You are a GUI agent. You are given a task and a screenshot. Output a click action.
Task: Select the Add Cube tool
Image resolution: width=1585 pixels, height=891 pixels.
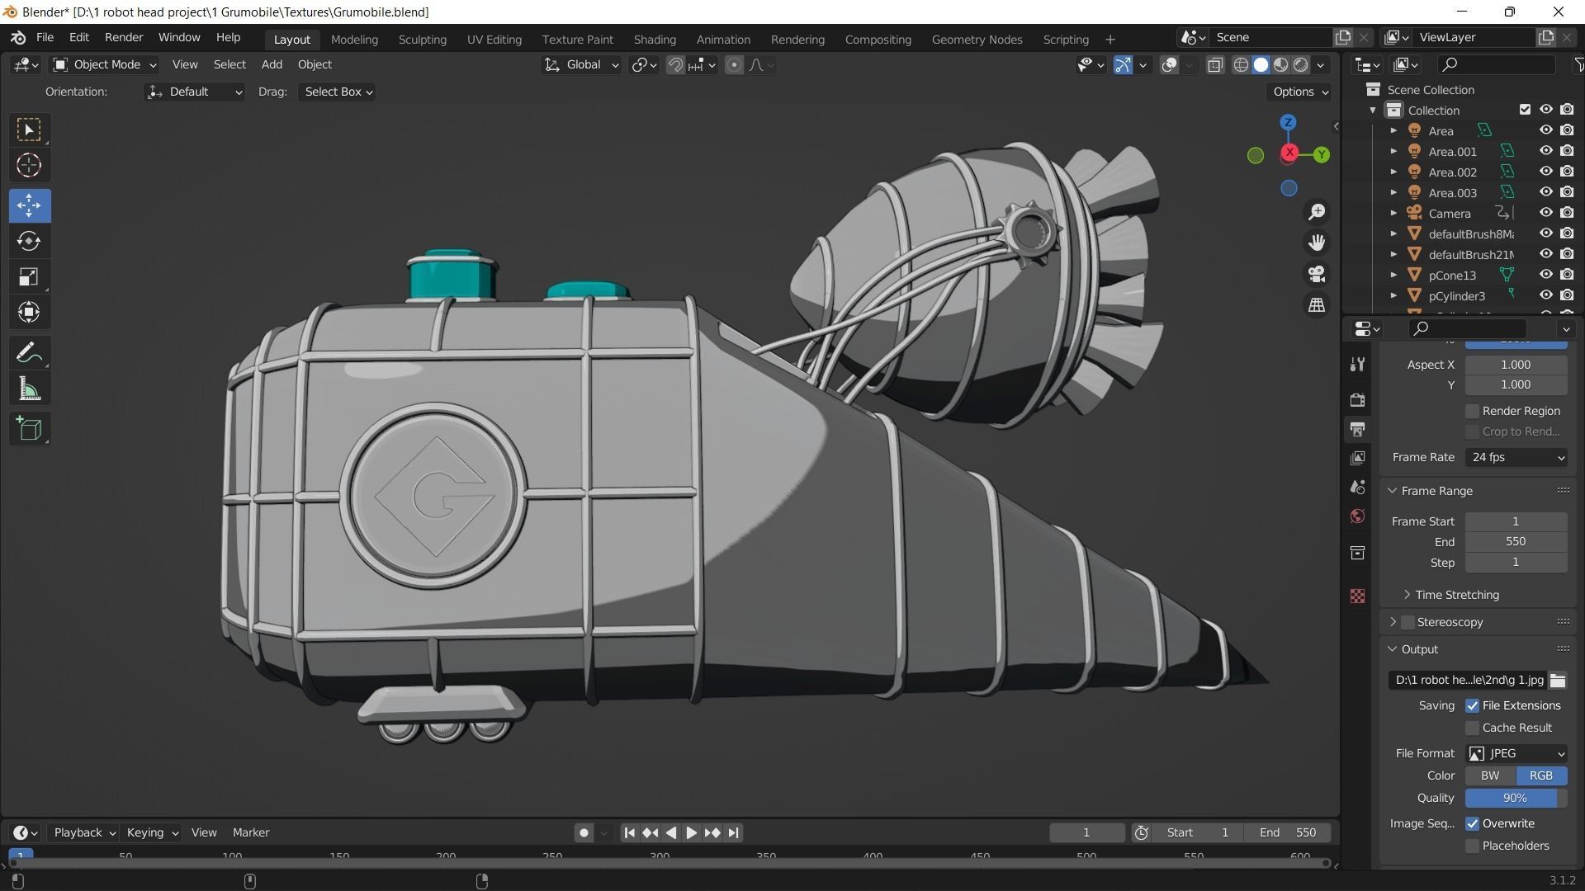[x=29, y=428]
